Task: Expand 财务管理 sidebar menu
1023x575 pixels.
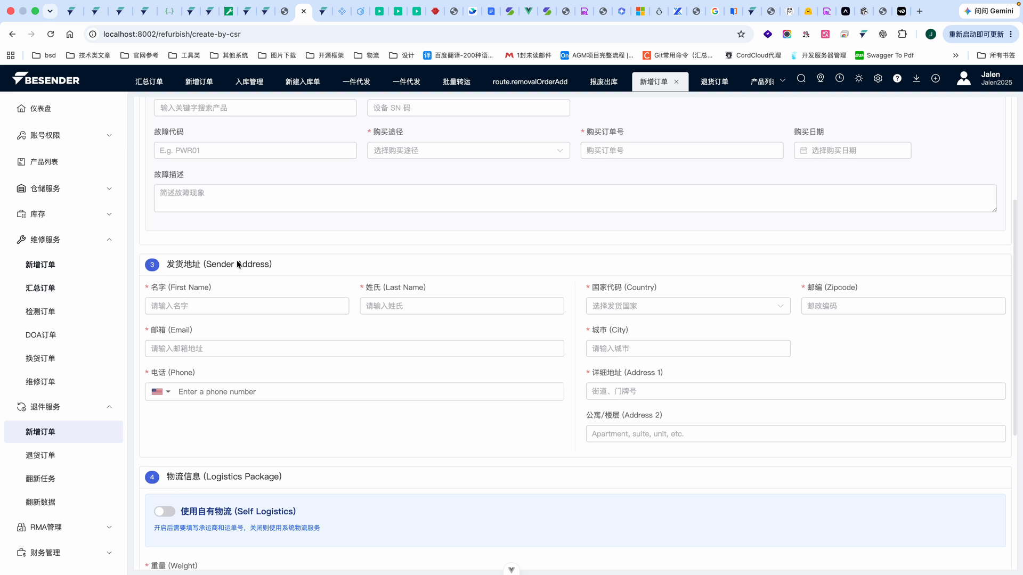Action: click(63, 553)
